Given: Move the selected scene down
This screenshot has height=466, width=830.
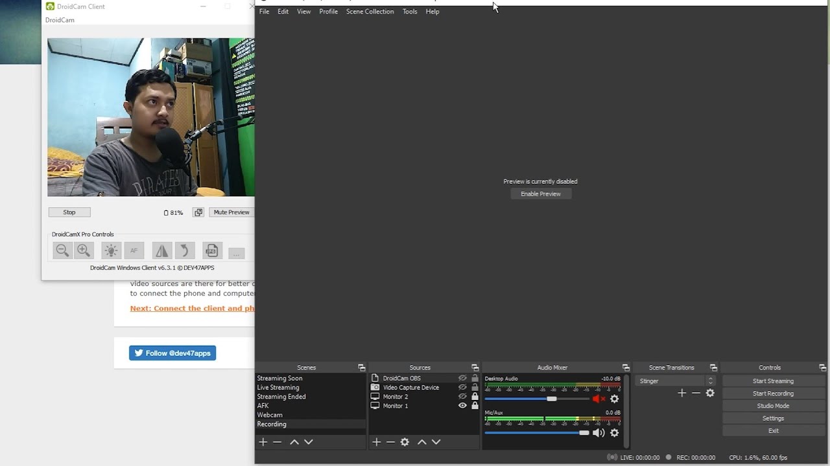Looking at the screenshot, I should [x=309, y=442].
